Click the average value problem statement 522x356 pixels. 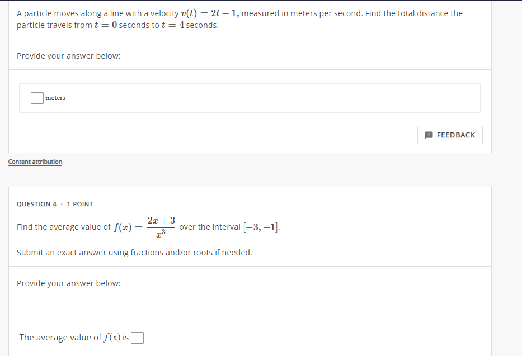[x=148, y=226]
